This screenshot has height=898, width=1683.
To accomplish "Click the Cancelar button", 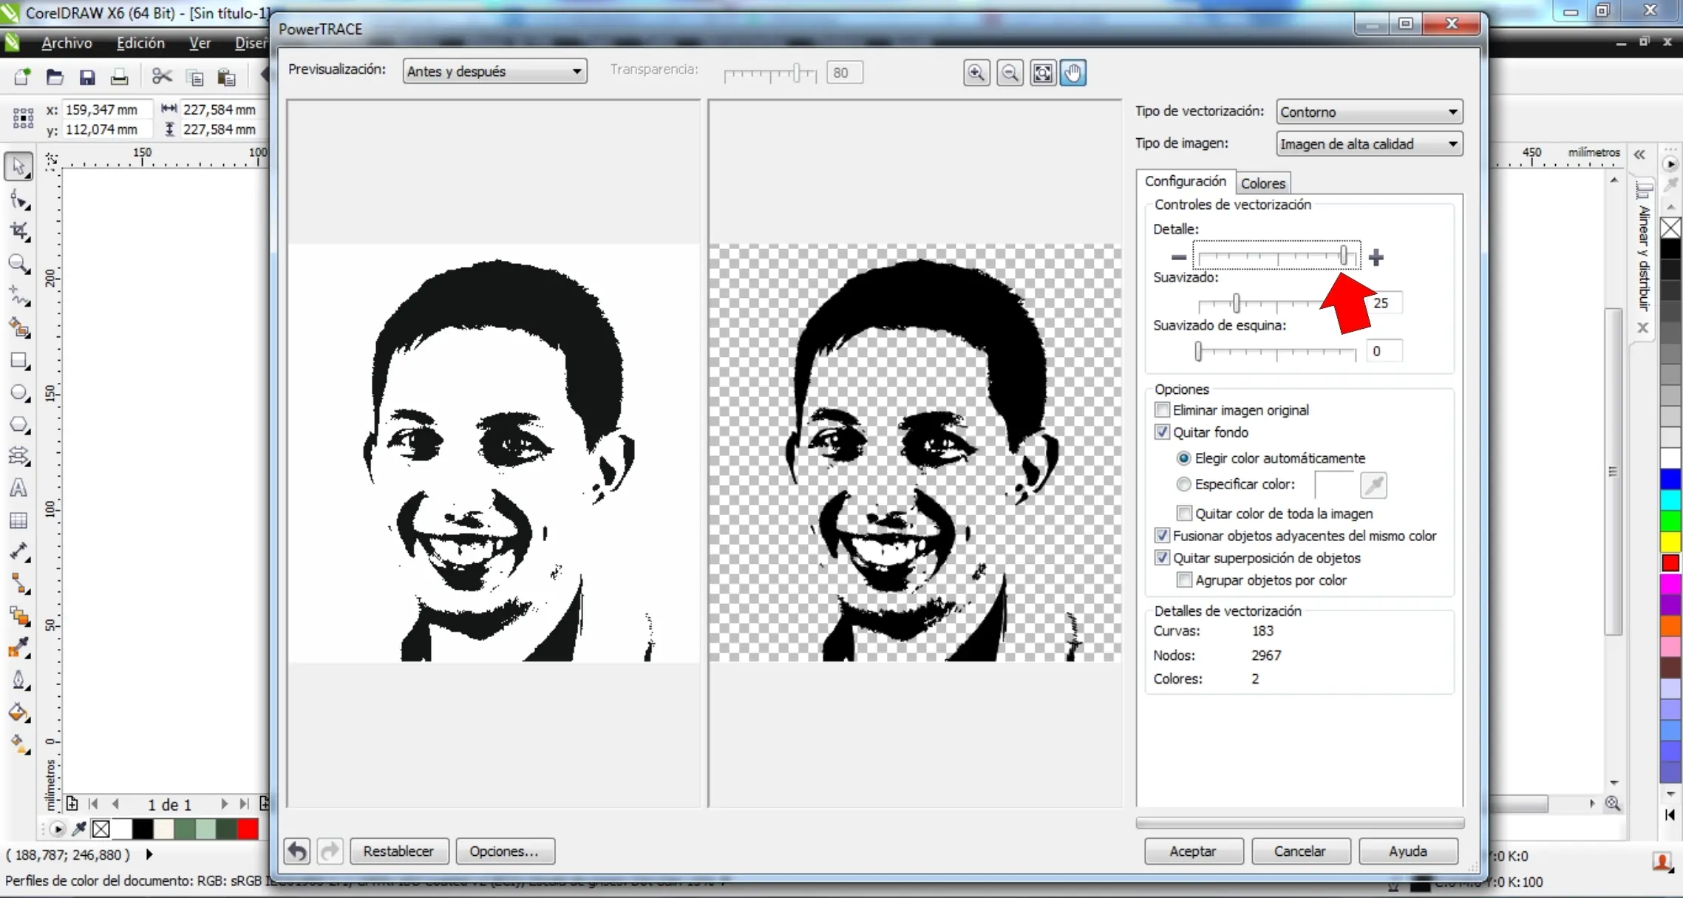I will (x=1300, y=851).
